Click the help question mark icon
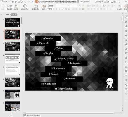The width and height of the screenshot is (128, 117). 120,2
